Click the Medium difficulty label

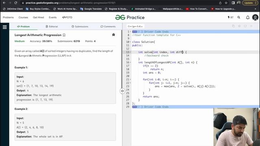(19, 41)
